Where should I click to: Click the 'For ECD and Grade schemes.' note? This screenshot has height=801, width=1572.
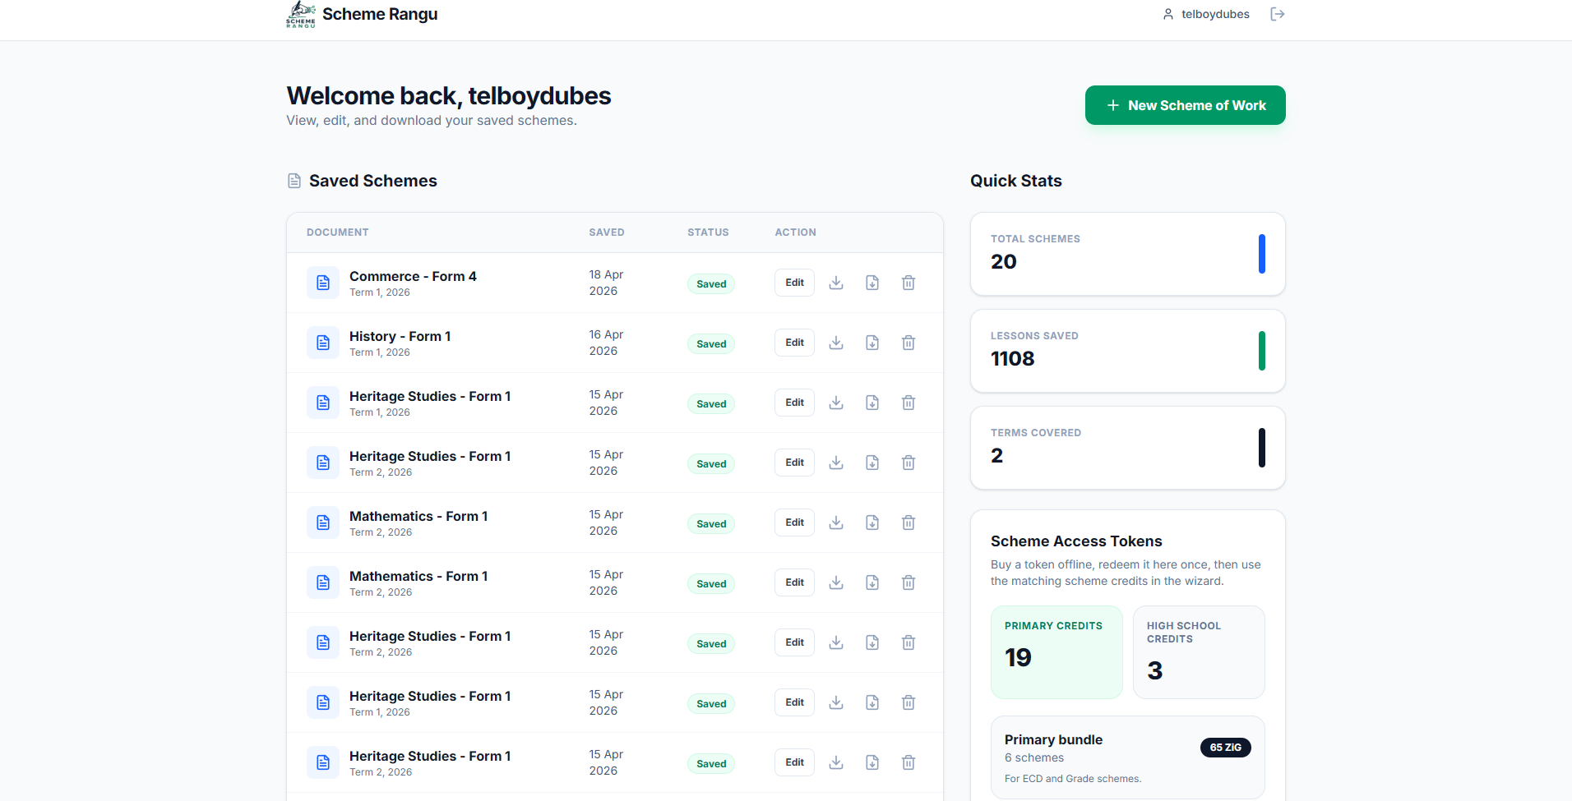tap(1073, 779)
